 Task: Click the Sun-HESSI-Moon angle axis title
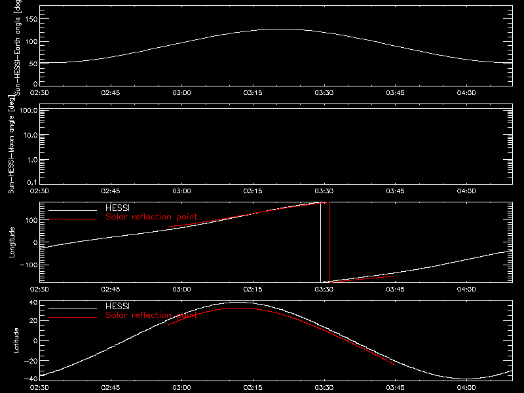tap(11, 144)
